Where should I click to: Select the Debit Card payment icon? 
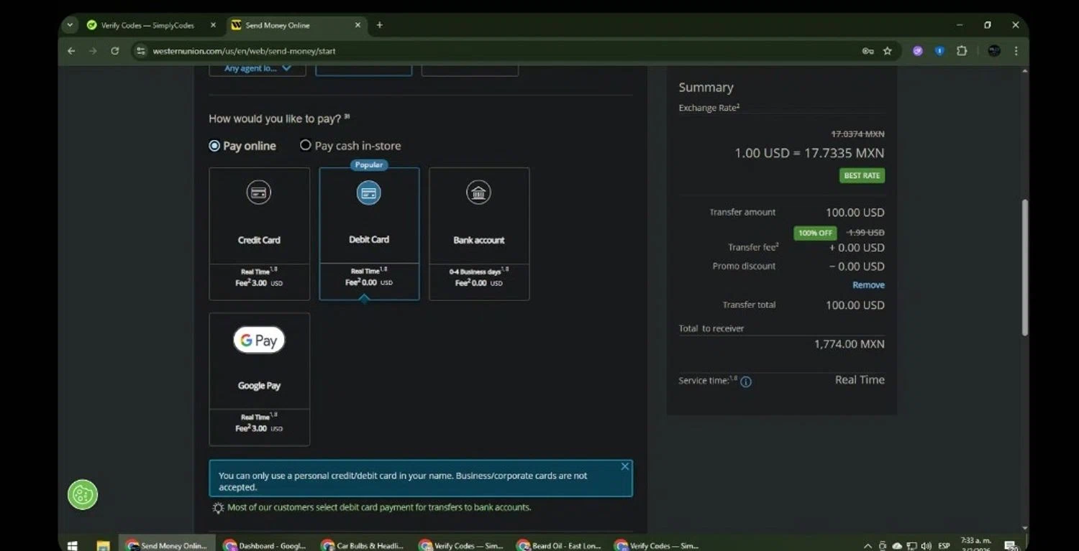click(x=369, y=193)
